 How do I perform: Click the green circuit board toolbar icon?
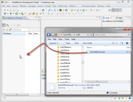pyautogui.click(x=60, y=10)
